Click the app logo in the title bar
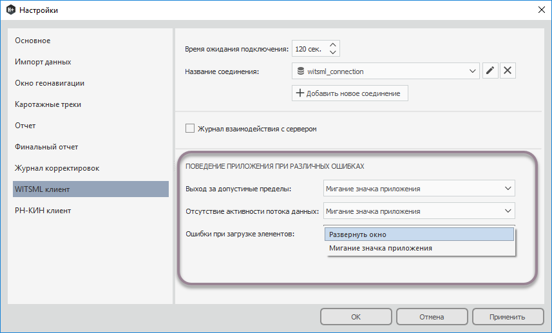 [x=10, y=10]
